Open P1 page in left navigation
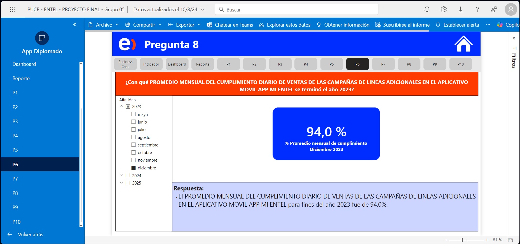Screen dimensions: 520x245 click(x=40, y=93)
